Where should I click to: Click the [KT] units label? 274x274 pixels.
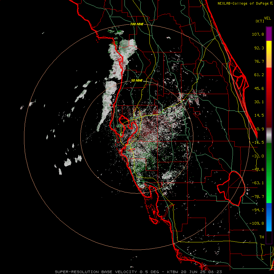click(x=260, y=21)
